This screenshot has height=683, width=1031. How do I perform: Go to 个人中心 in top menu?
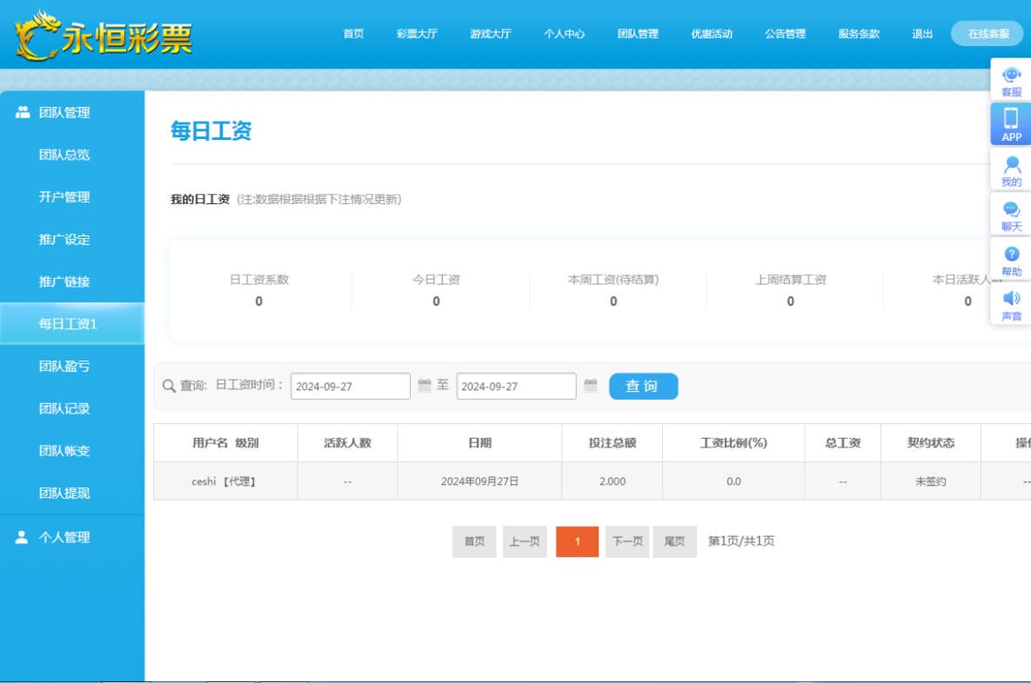pyautogui.click(x=564, y=34)
